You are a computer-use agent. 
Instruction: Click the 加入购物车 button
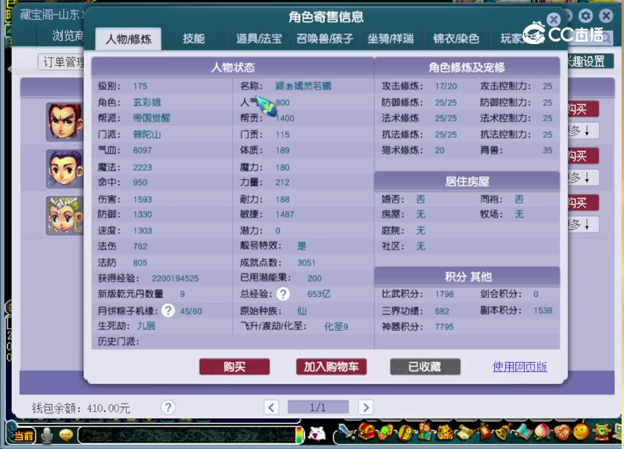331,367
